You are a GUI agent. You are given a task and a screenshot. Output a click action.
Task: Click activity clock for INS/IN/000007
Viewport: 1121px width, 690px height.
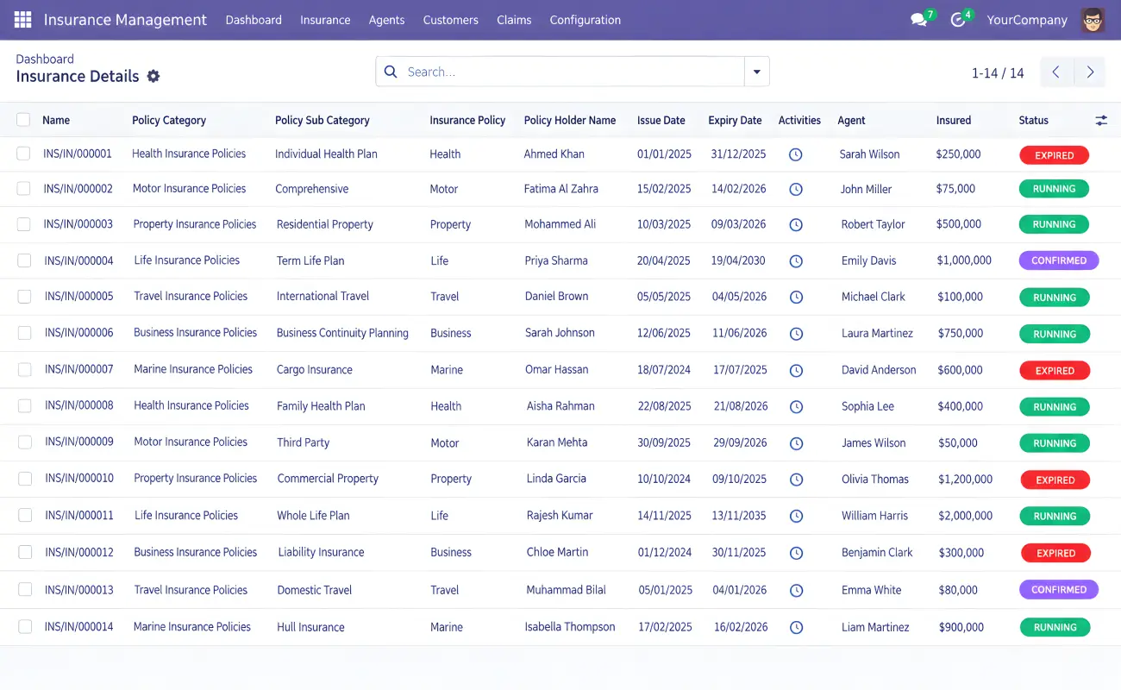[797, 370]
